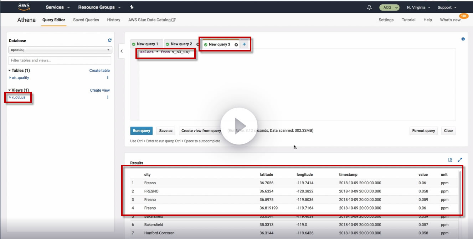Open the History tab
Image resolution: width=473 pixels, height=239 pixels.
click(114, 20)
